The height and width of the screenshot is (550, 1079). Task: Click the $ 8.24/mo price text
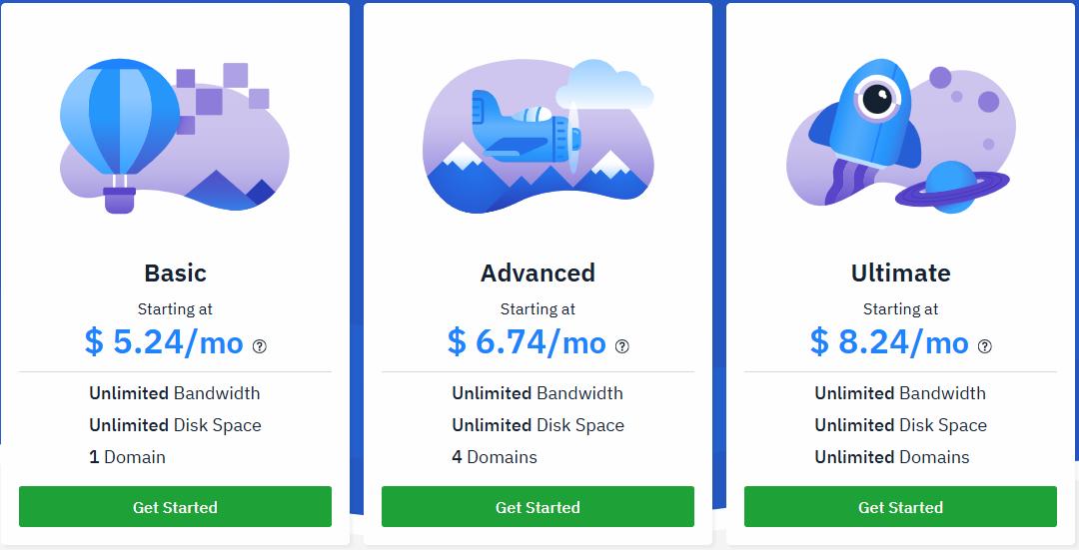(889, 342)
